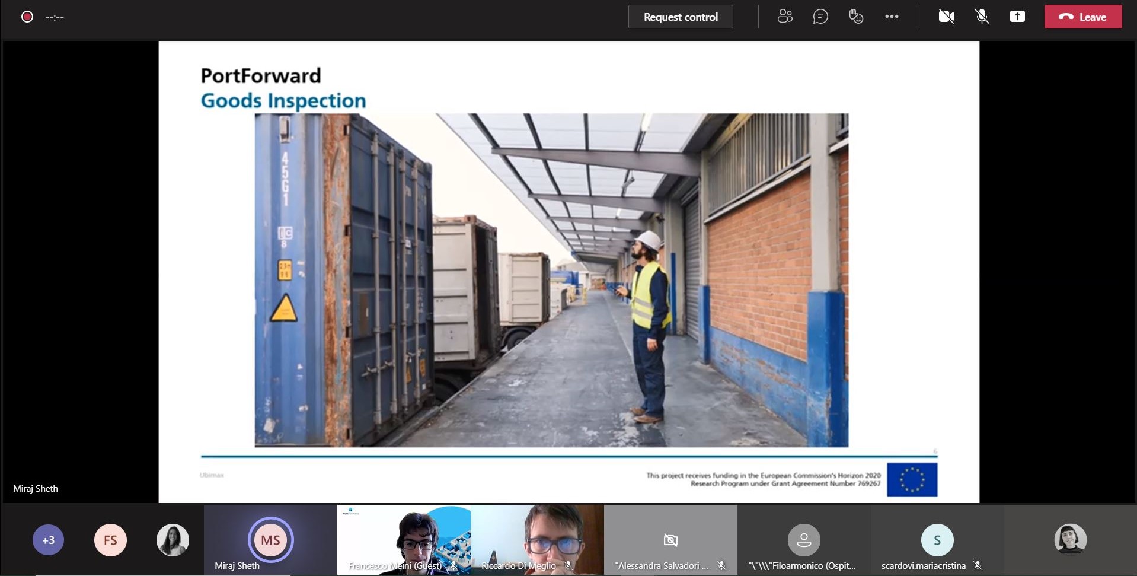Select Francesco Meini (Guest) video tile
1137x576 pixels.
click(404, 539)
